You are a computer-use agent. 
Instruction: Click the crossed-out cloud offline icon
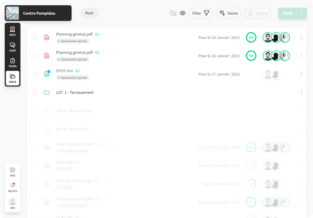(x=173, y=13)
